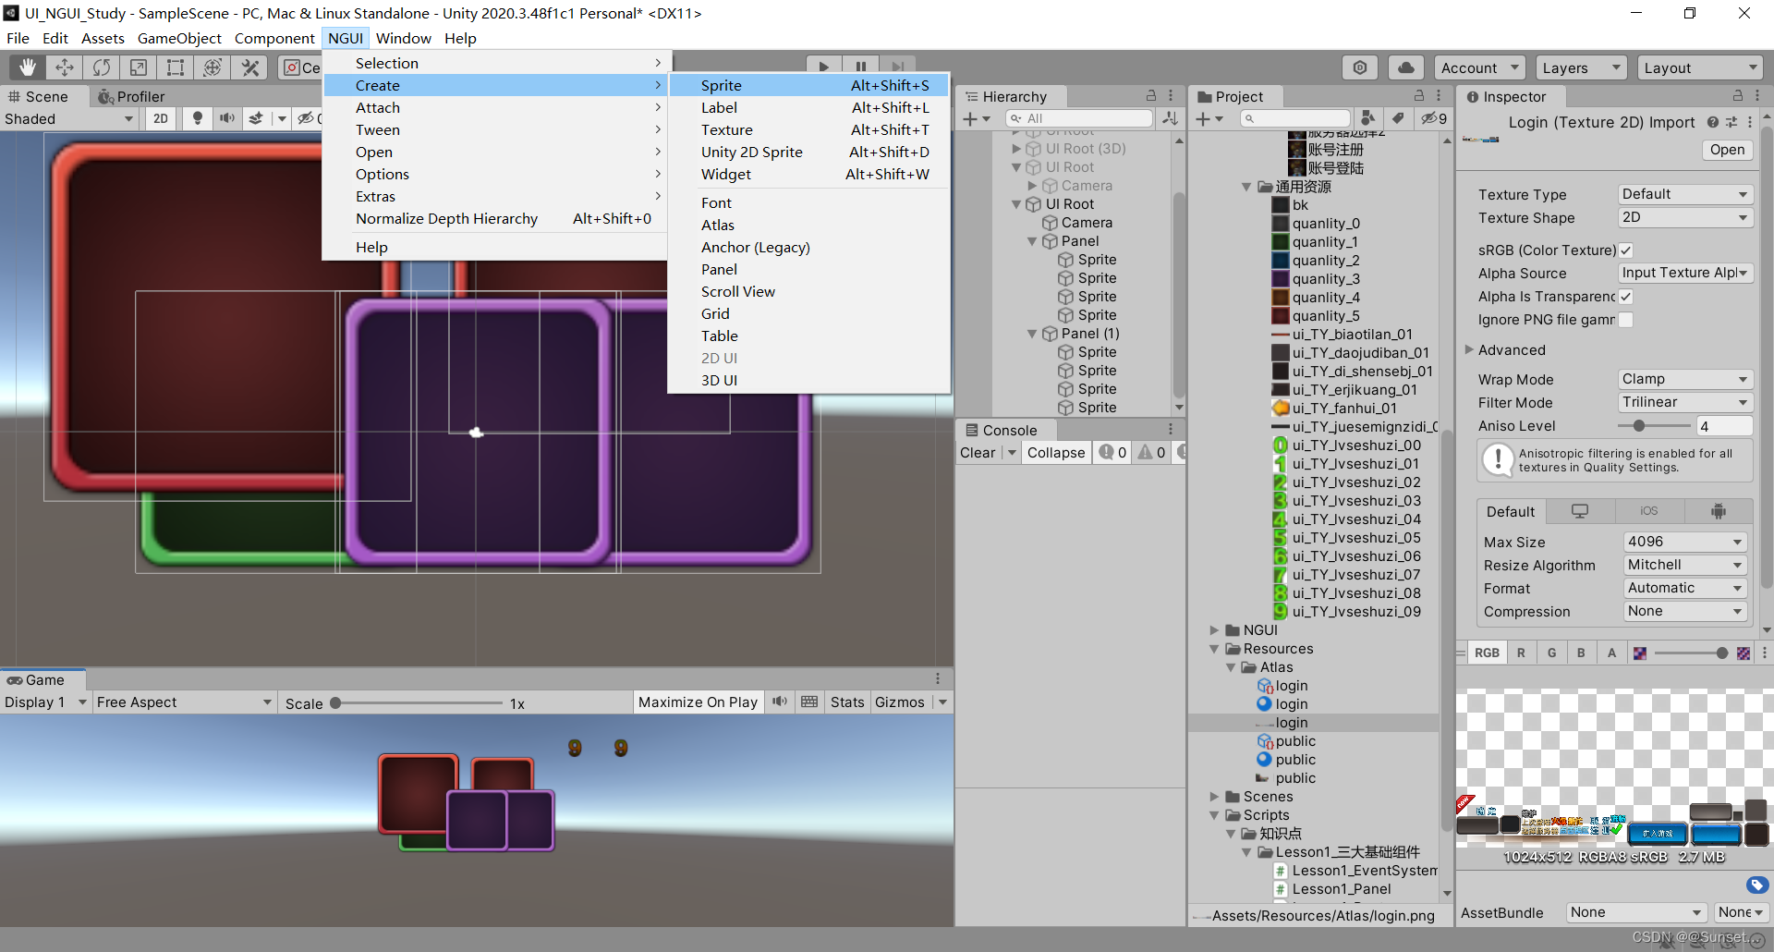Select the combined Transform tool
Image resolution: width=1774 pixels, height=952 pixels.
[213, 67]
